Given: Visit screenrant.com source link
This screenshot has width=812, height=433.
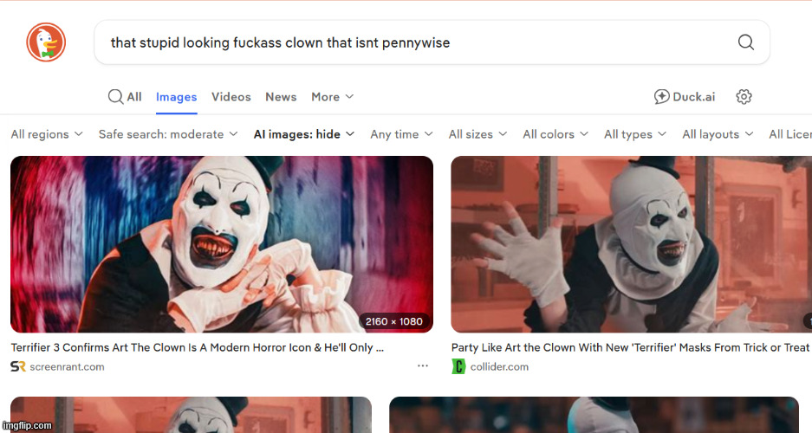Looking at the screenshot, I should pos(67,367).
